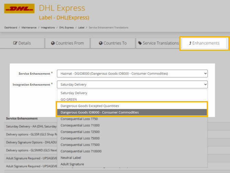Click the Service Enhancement field label
The image size is (230, 173).
(34, 74)
